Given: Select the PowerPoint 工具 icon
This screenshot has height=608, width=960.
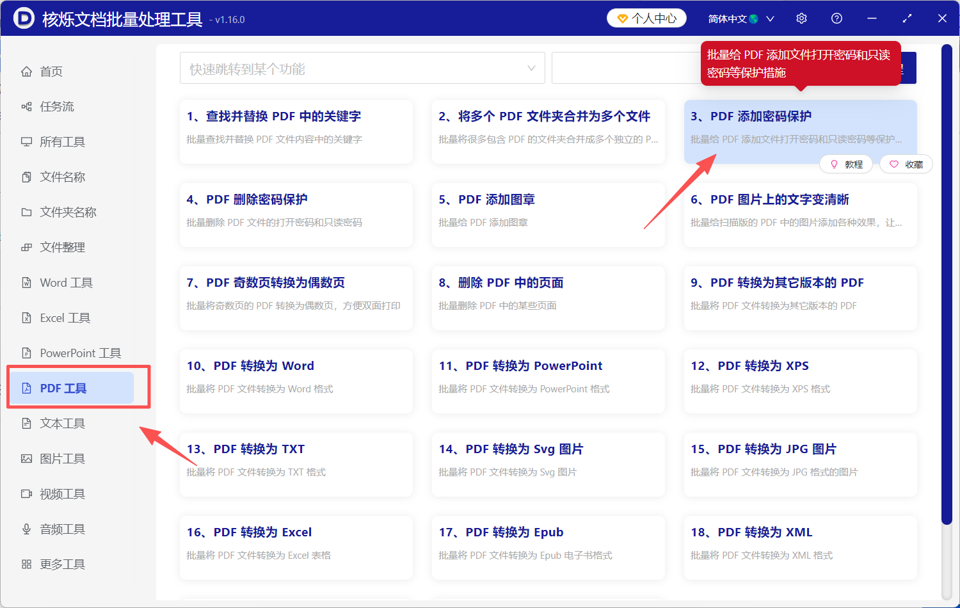Looking at the screenshot, I should click(x=26, y=353).
